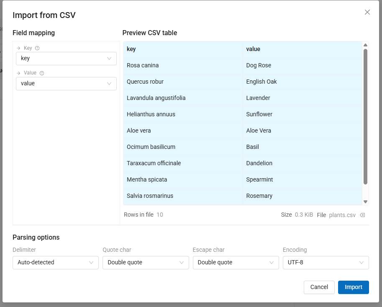Image resolution: width=382 pixels, height=307 pixels.
Task: Select the 'Rosemary' cell
Action: click(303, 196)
